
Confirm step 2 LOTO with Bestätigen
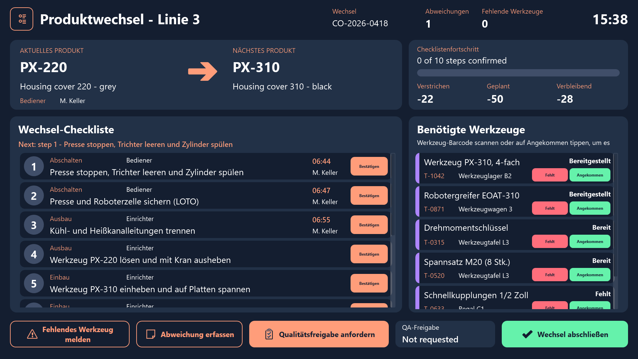tap(369, 195)
